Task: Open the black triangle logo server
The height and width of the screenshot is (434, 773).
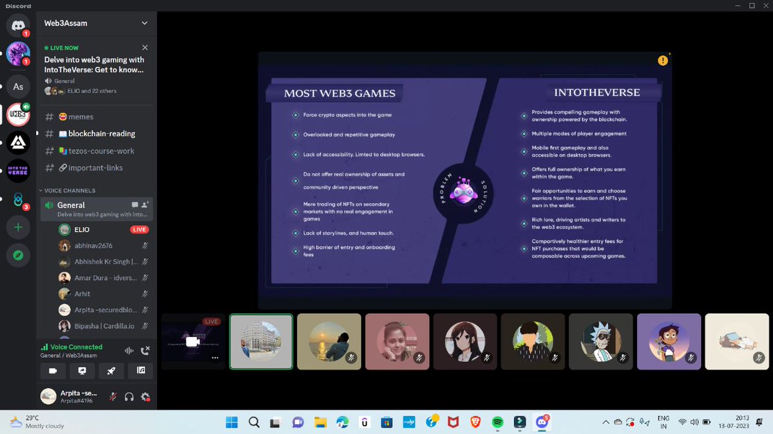Action: tap(18, 143)
